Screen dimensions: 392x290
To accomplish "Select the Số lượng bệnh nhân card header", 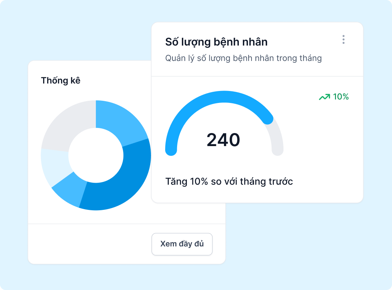I will tap(217, 42).
